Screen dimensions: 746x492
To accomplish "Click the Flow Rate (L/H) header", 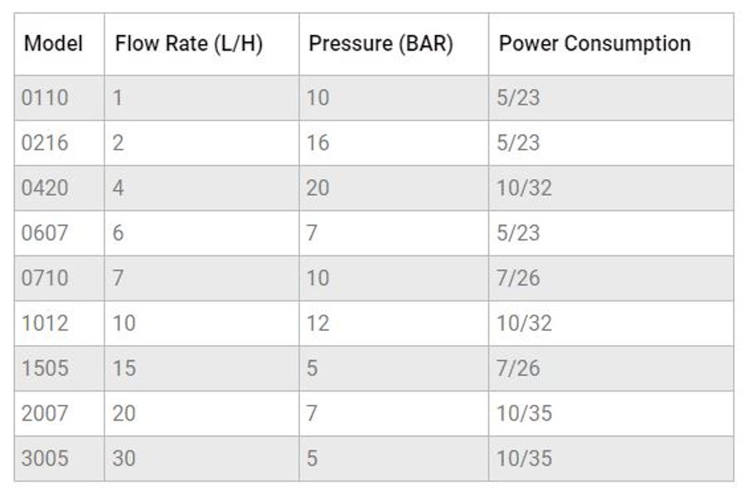I will pos(188,44).
